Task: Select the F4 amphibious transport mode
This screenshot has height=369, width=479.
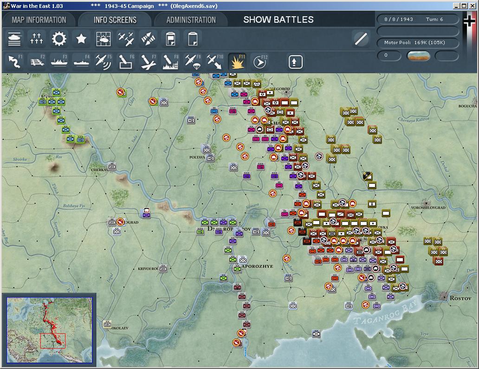Action: point(82,61)
